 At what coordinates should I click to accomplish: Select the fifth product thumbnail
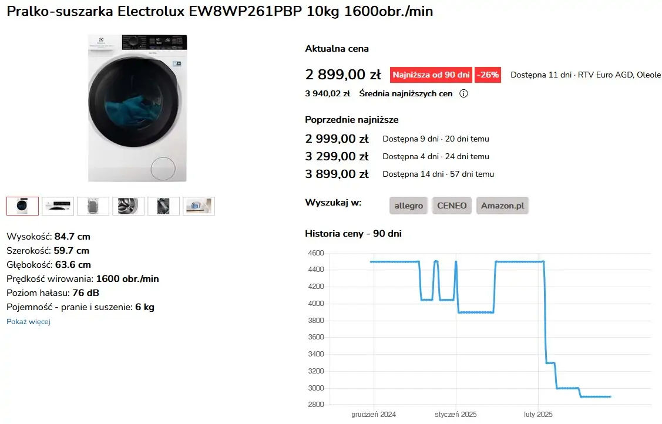163,206
